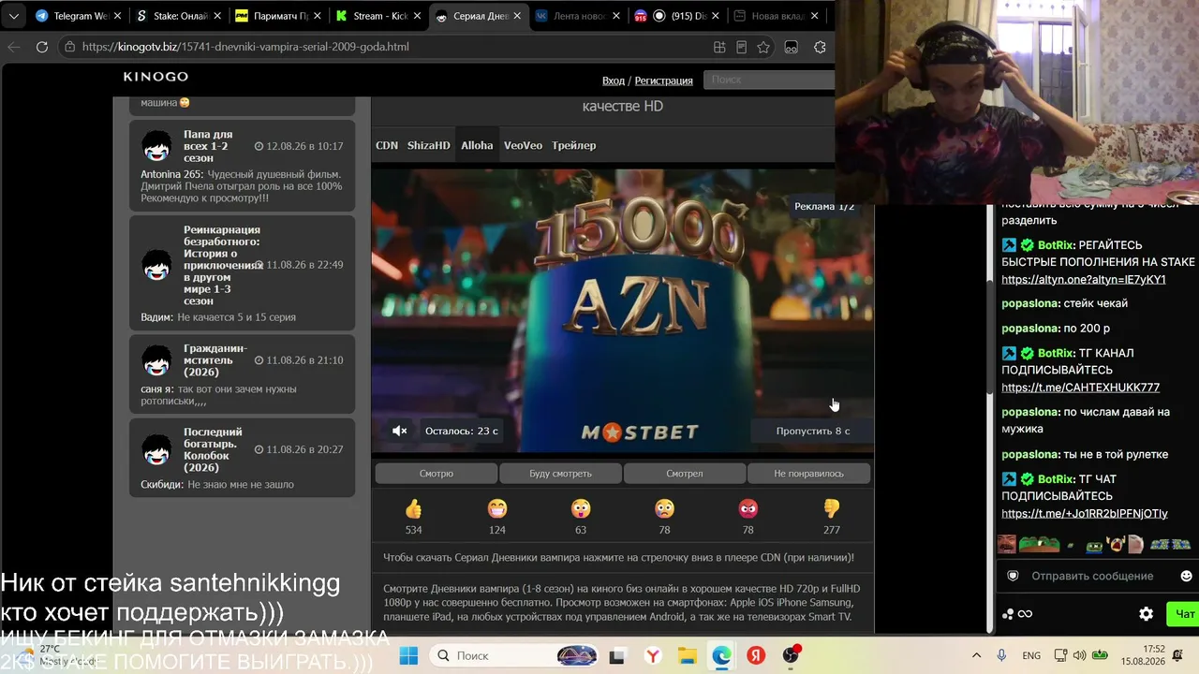React with the laughing emoji (124)
The height and width of the screenshot is (674, 1199).
click(497, 509)
